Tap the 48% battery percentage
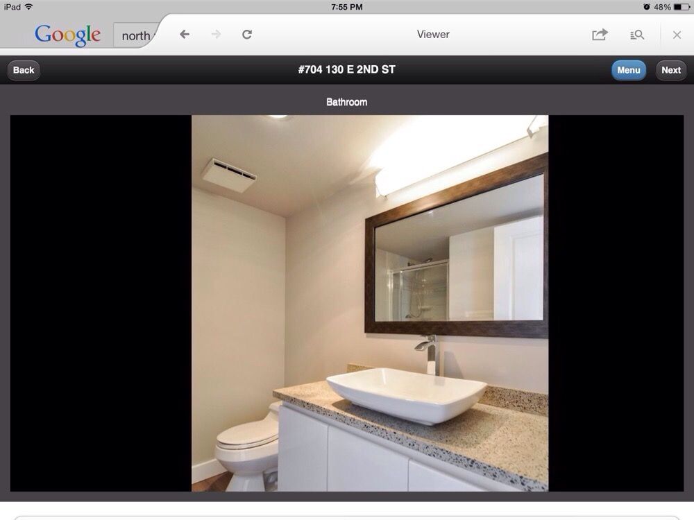Image resolution: width=694 pixels, height=520 pixels. tap(662, 7)
